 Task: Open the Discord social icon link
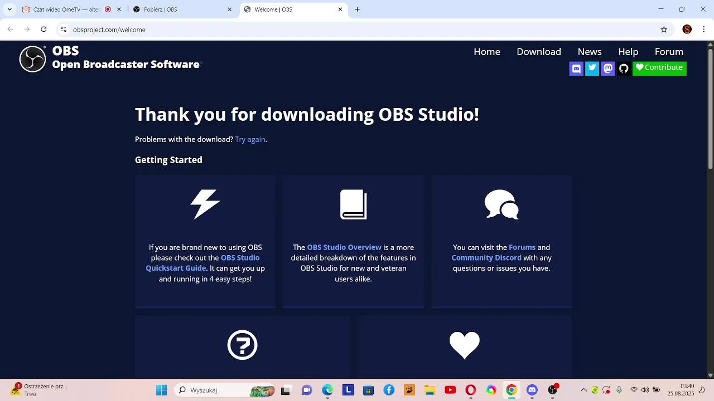coord(576,69)
